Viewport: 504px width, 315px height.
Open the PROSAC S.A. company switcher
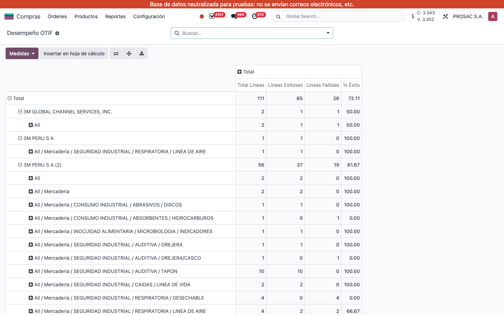pos(468,16)
